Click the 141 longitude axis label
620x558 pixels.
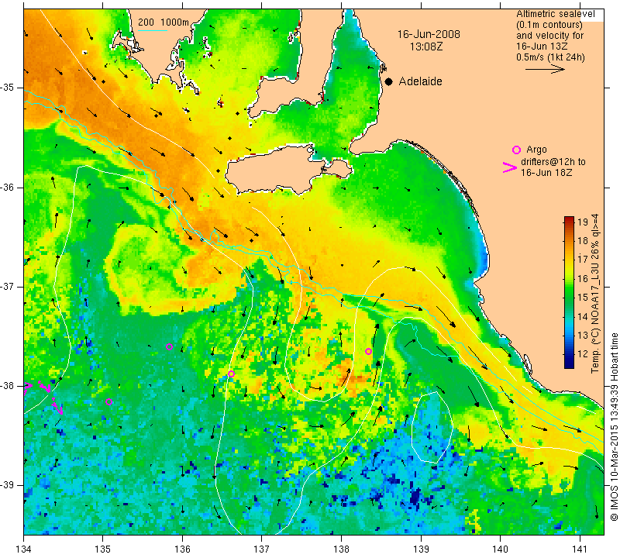[580, 549]
